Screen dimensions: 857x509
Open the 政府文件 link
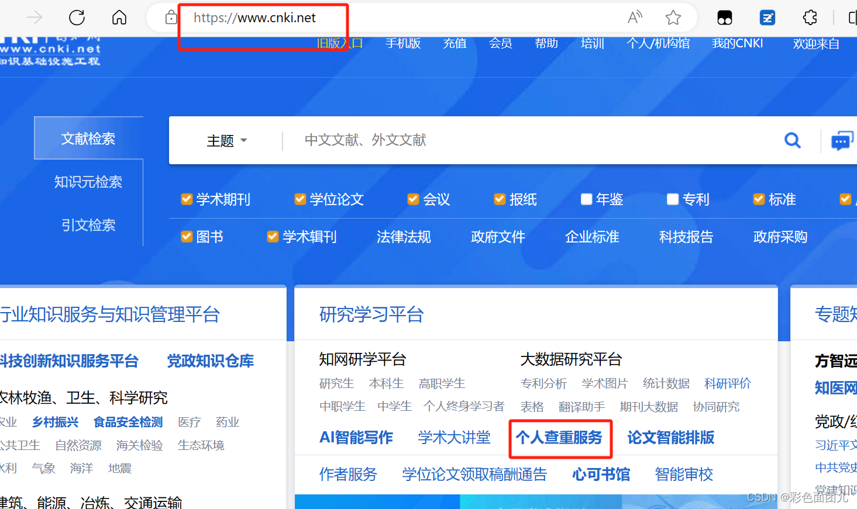498,237
